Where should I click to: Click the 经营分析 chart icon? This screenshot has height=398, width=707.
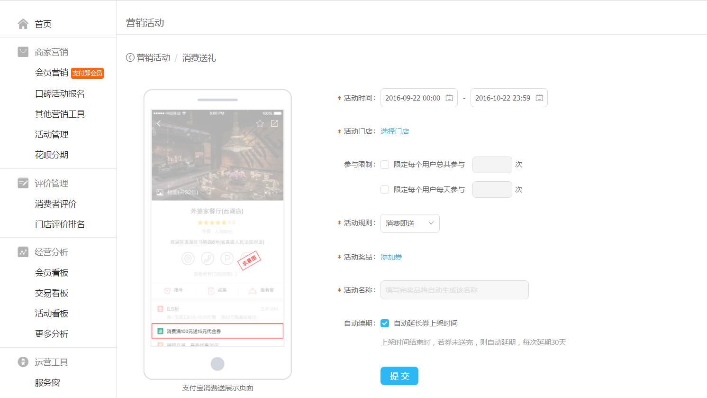click(x=23, y=252)
